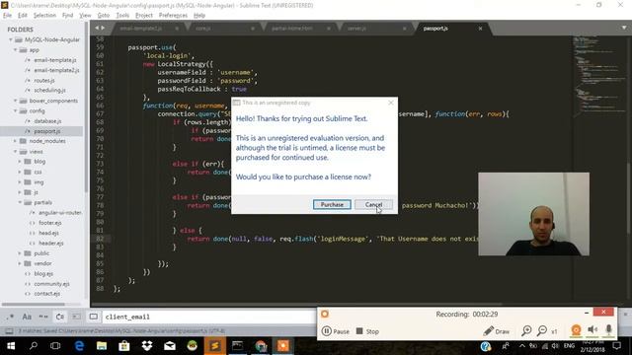Toggle side bar icon in status bar

[9, 331]
